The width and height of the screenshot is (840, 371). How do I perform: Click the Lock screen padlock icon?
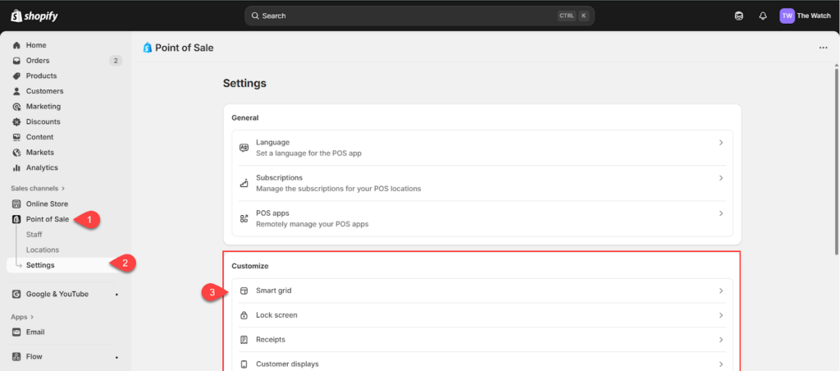click(244, 315)
